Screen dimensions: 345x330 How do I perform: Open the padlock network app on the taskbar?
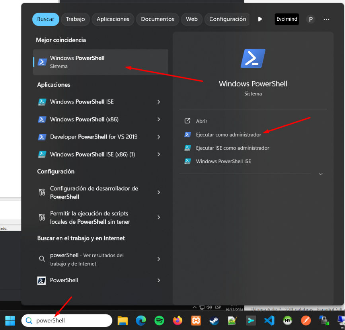[x=324, y=320]
